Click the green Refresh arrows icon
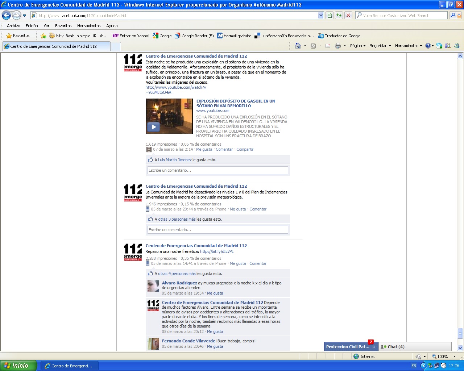 [x=339, y=15]
